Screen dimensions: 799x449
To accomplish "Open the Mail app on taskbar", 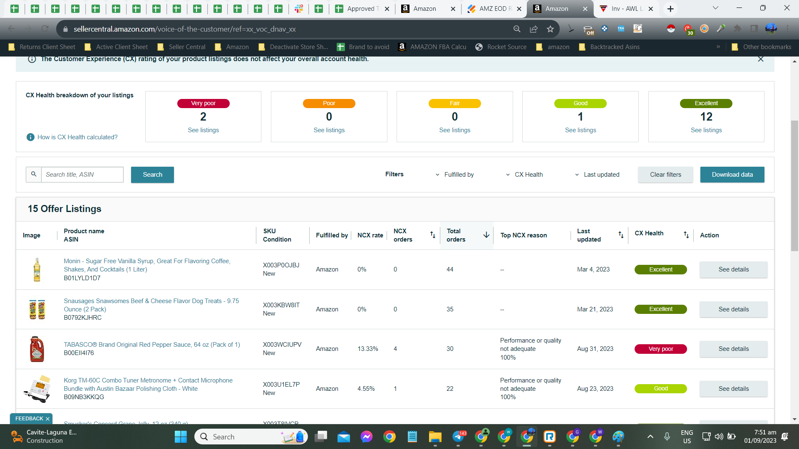I will click(x=344, y=437).
